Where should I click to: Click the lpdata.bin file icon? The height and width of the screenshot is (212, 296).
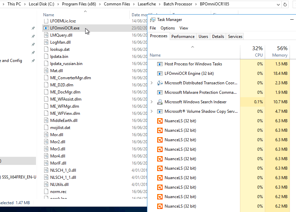point(46,57)
